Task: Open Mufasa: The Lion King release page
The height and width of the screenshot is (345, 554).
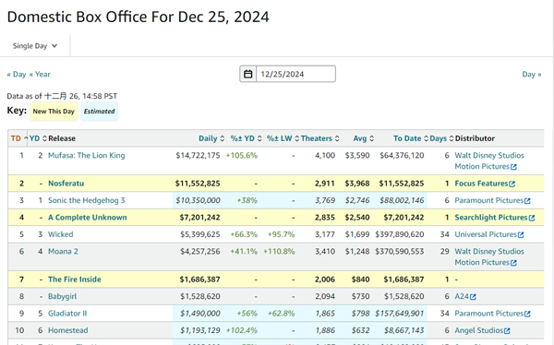Action: [x=87, y=155]
